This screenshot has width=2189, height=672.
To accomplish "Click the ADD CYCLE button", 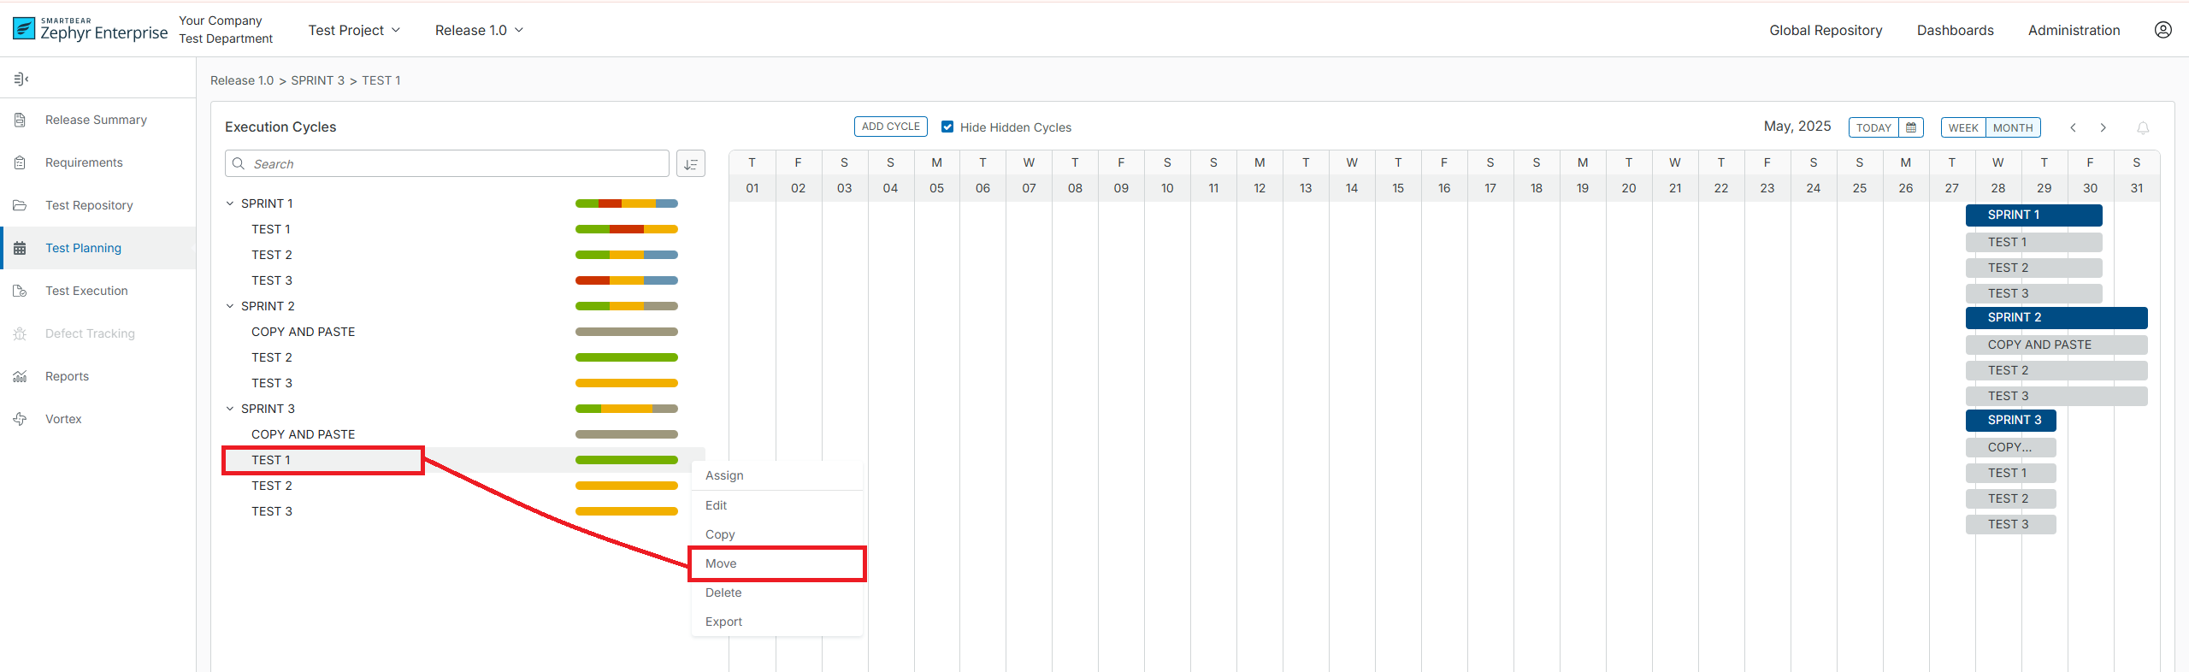I will coord(890,127).
